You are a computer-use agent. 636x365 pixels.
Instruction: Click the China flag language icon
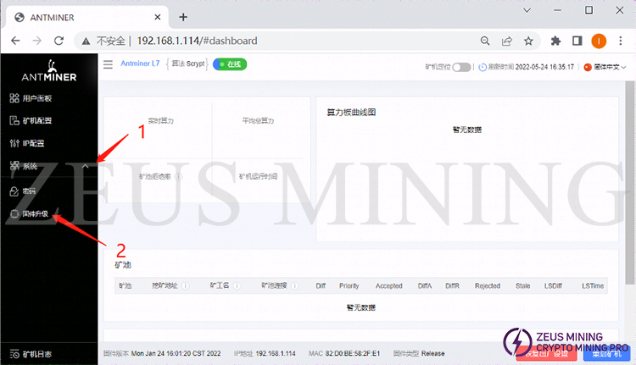(588, 67)
